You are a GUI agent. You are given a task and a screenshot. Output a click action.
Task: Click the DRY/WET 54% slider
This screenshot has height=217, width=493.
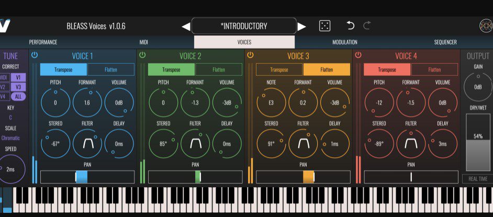pyautogui.click(x=478, y=142)
